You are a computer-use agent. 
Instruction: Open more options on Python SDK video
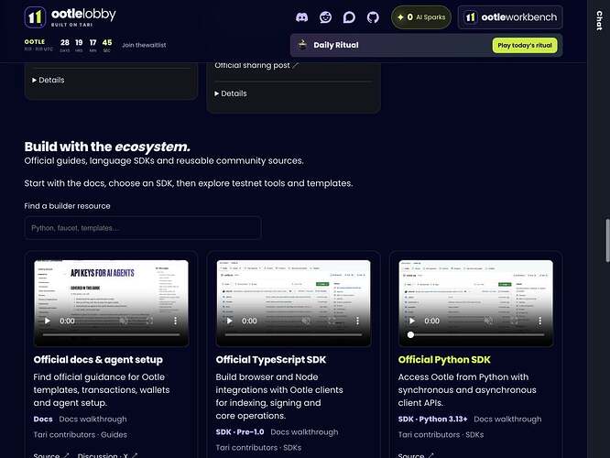point(539,321)
